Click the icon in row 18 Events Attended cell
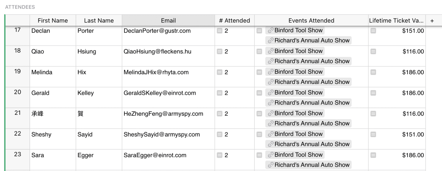The height and width of the screenshot is (171, 442). [259, 52]
